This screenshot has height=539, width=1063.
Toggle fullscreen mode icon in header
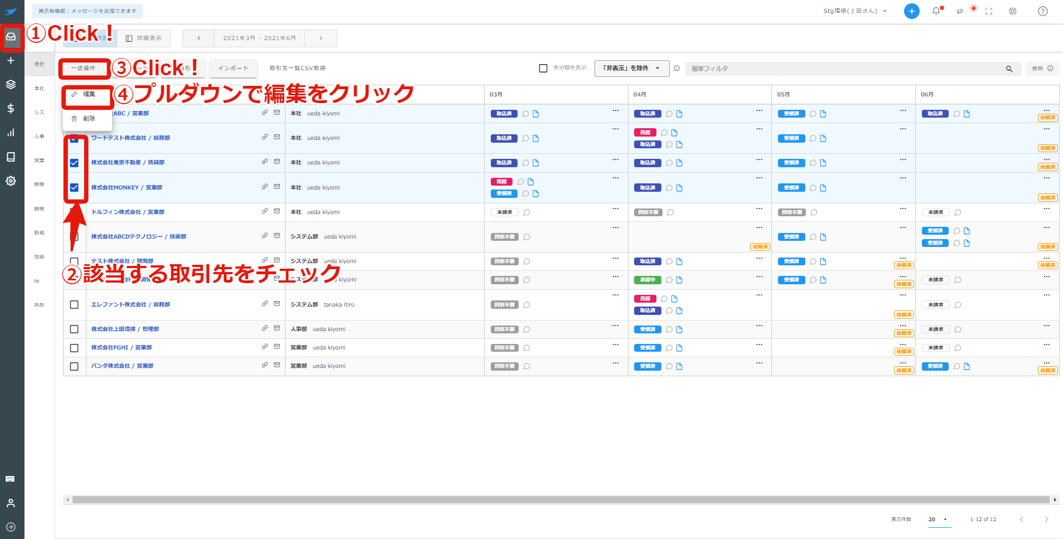[989, 11]
